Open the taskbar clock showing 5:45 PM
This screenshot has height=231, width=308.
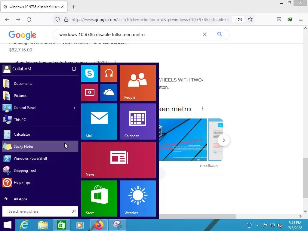click(295, 225)
